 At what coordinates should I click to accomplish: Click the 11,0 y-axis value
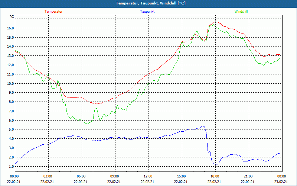pyautogui.click(x=11, y=74)
